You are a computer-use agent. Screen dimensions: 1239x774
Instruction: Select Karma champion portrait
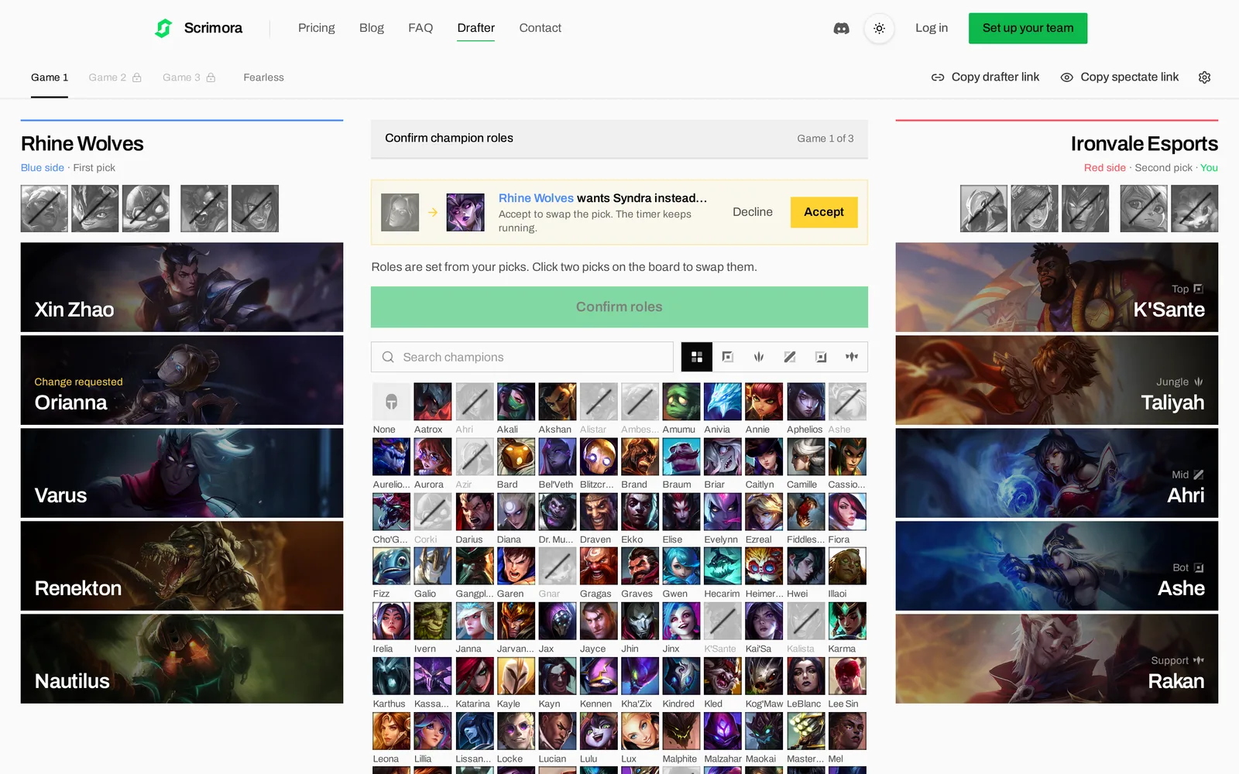click(847, 622)
